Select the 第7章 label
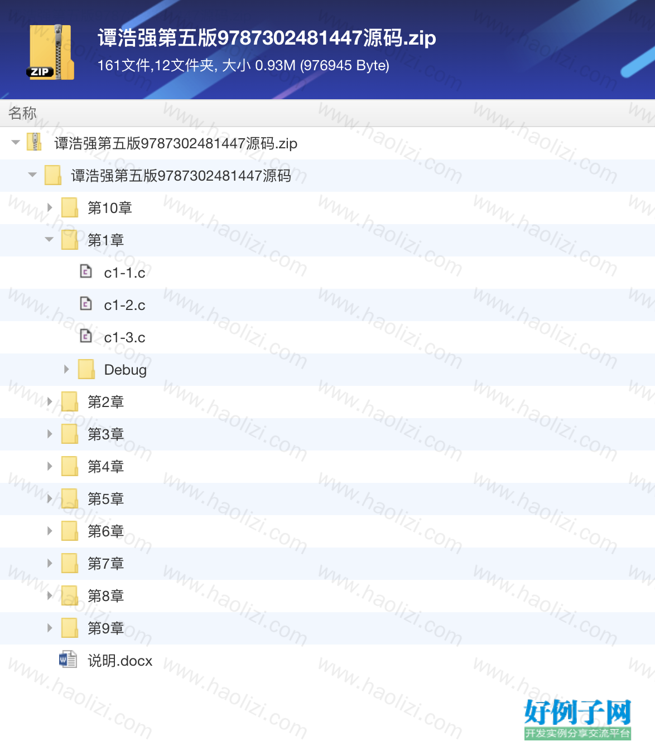 pyautogui.click(x=105, y=564)
